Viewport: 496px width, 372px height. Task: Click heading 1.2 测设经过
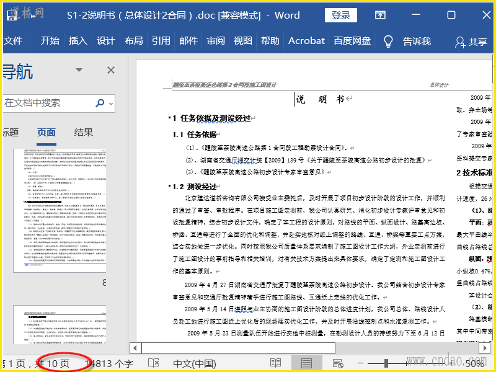[195, 187]
